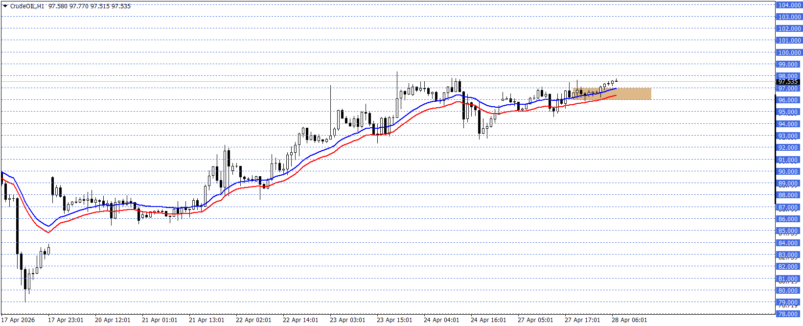Screen dimensions: 803x326
Task: Click the 28 Apr 06:01 time label
Action: [x=629, y=320]
